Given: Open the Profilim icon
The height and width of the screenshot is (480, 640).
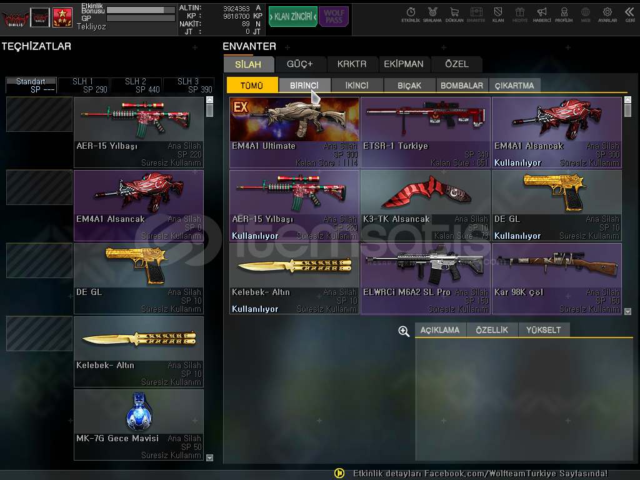Looking at the screenshot, I should click(x=564, y=14).
